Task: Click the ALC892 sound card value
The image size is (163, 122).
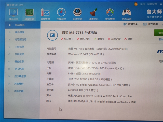Action: pyautogui.click(x=100, y=96)
